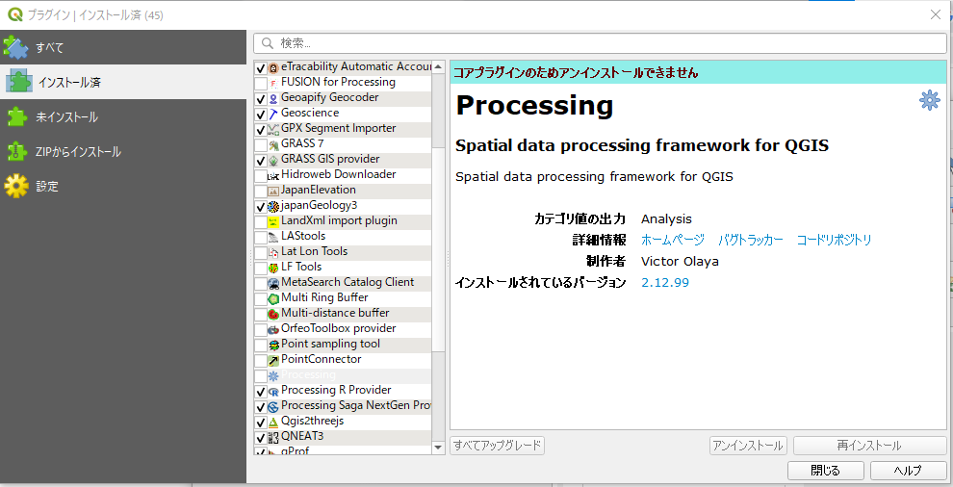This screenshot has width=953, height=487.
Task: Select the インストール済 (Installed) tab
Action: 123,82
